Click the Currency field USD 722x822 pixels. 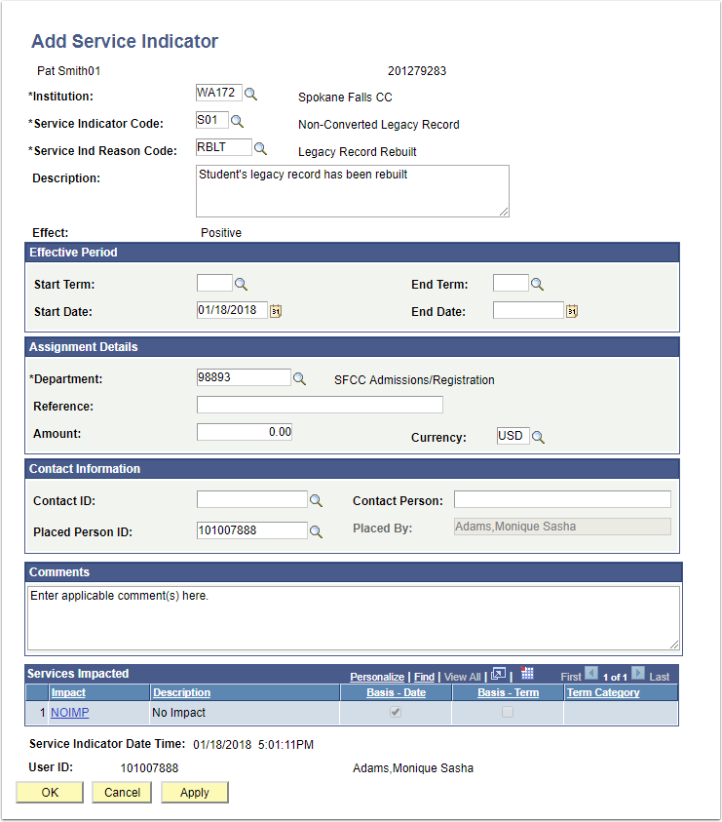[x=513, y=436]
